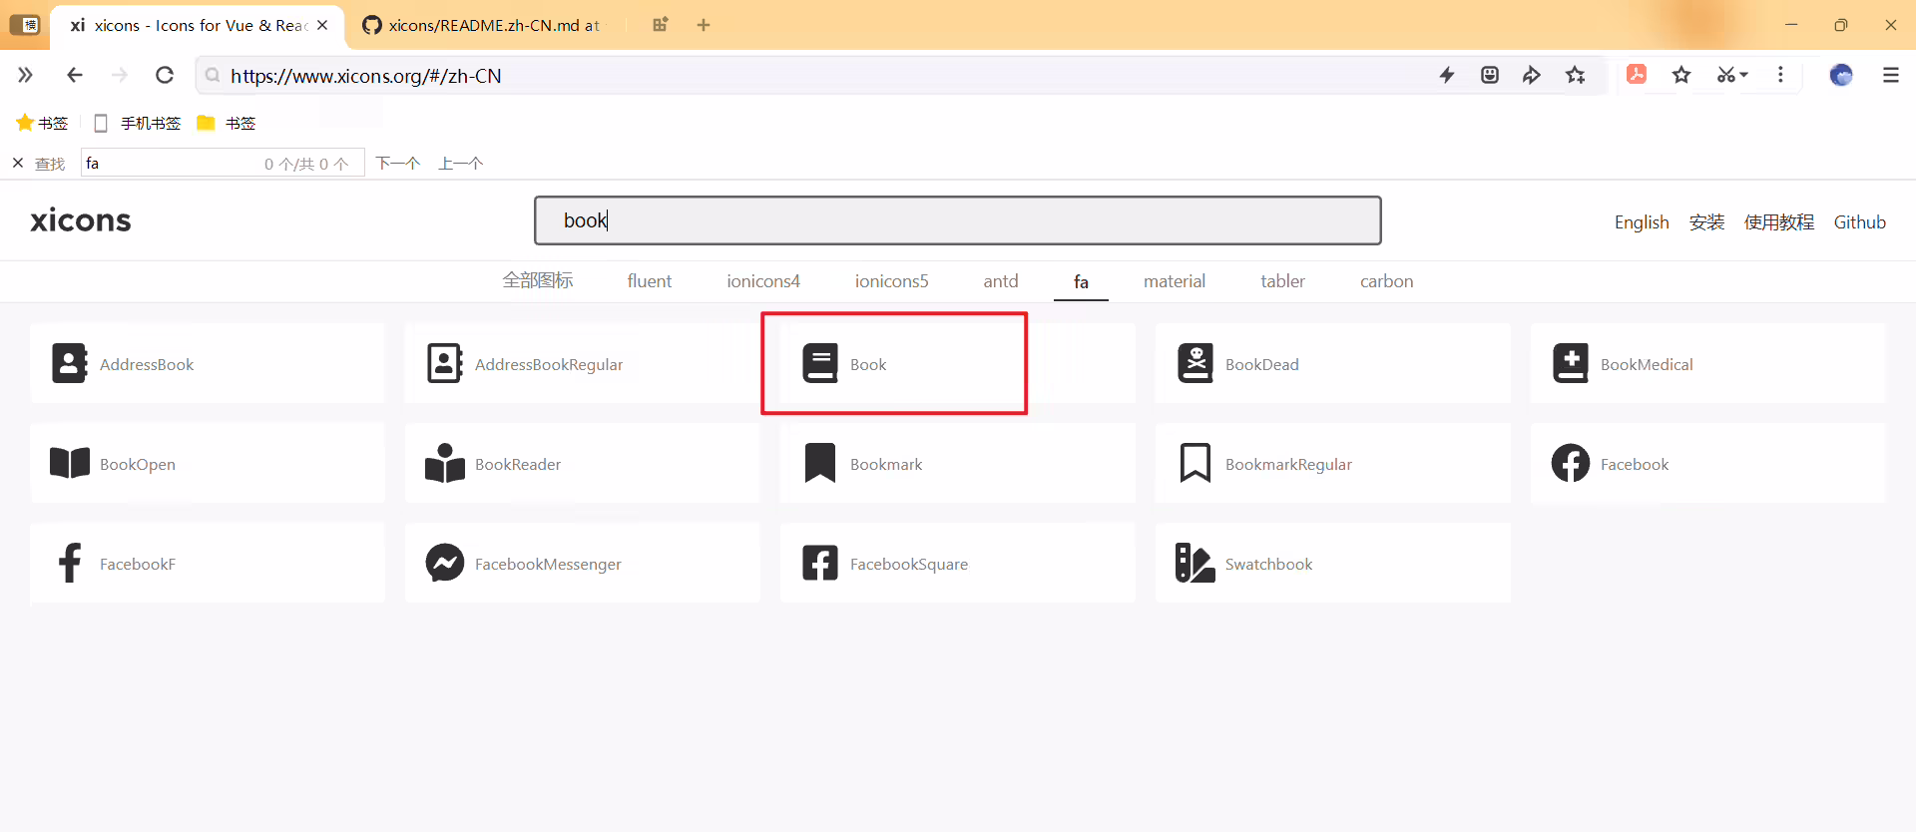1916x832 pixels.
Task: Click the AddressBookRegular icon card
Action: [x=582, y=363]
